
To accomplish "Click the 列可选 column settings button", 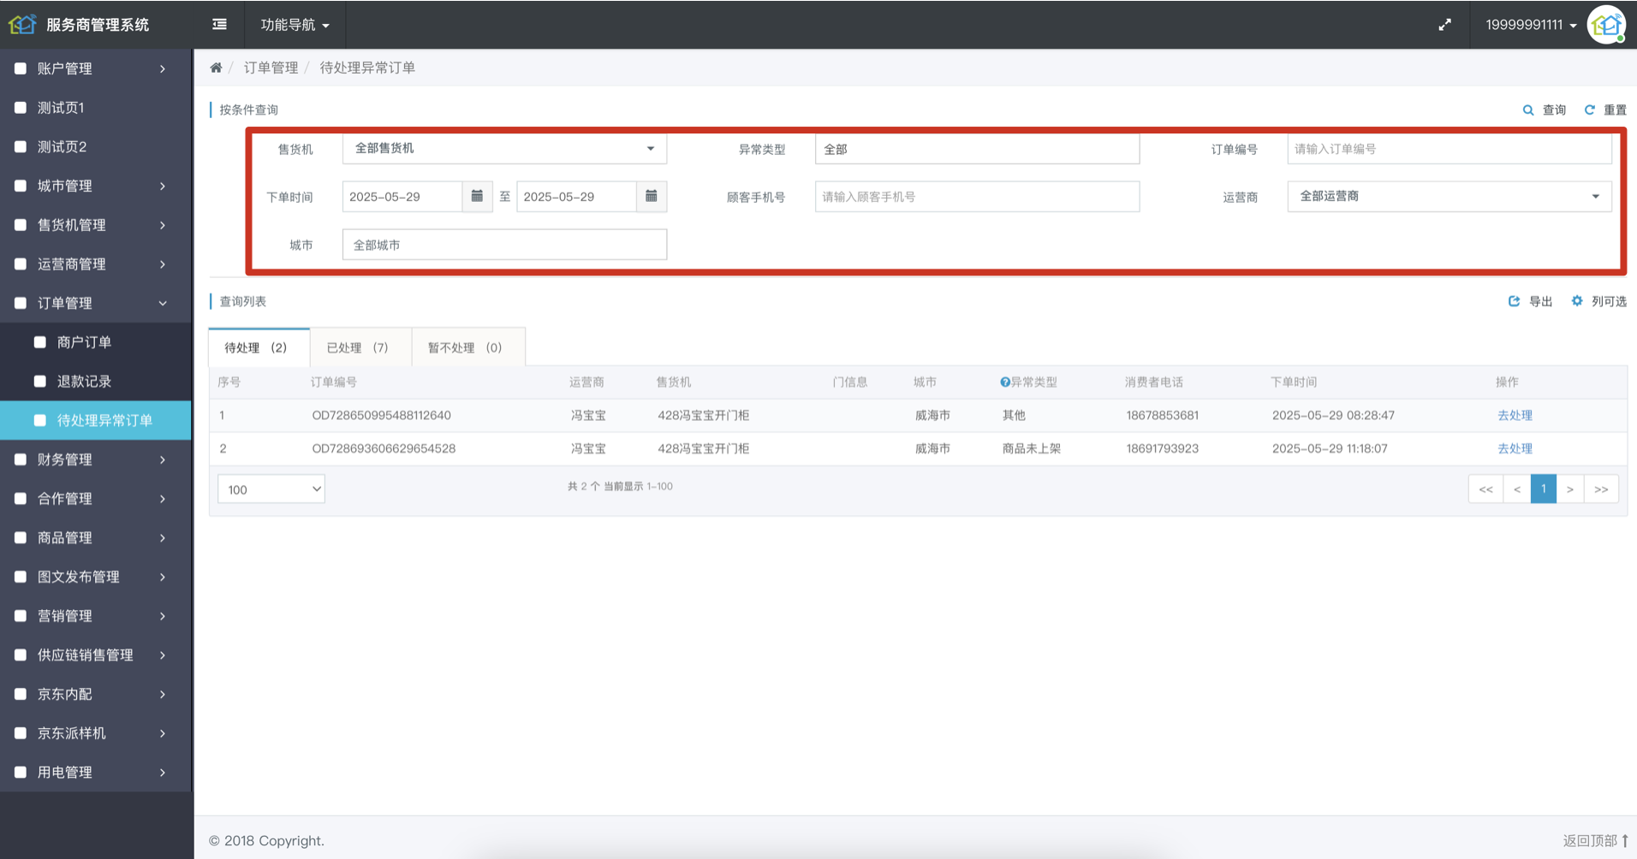I will point(1599,301).
